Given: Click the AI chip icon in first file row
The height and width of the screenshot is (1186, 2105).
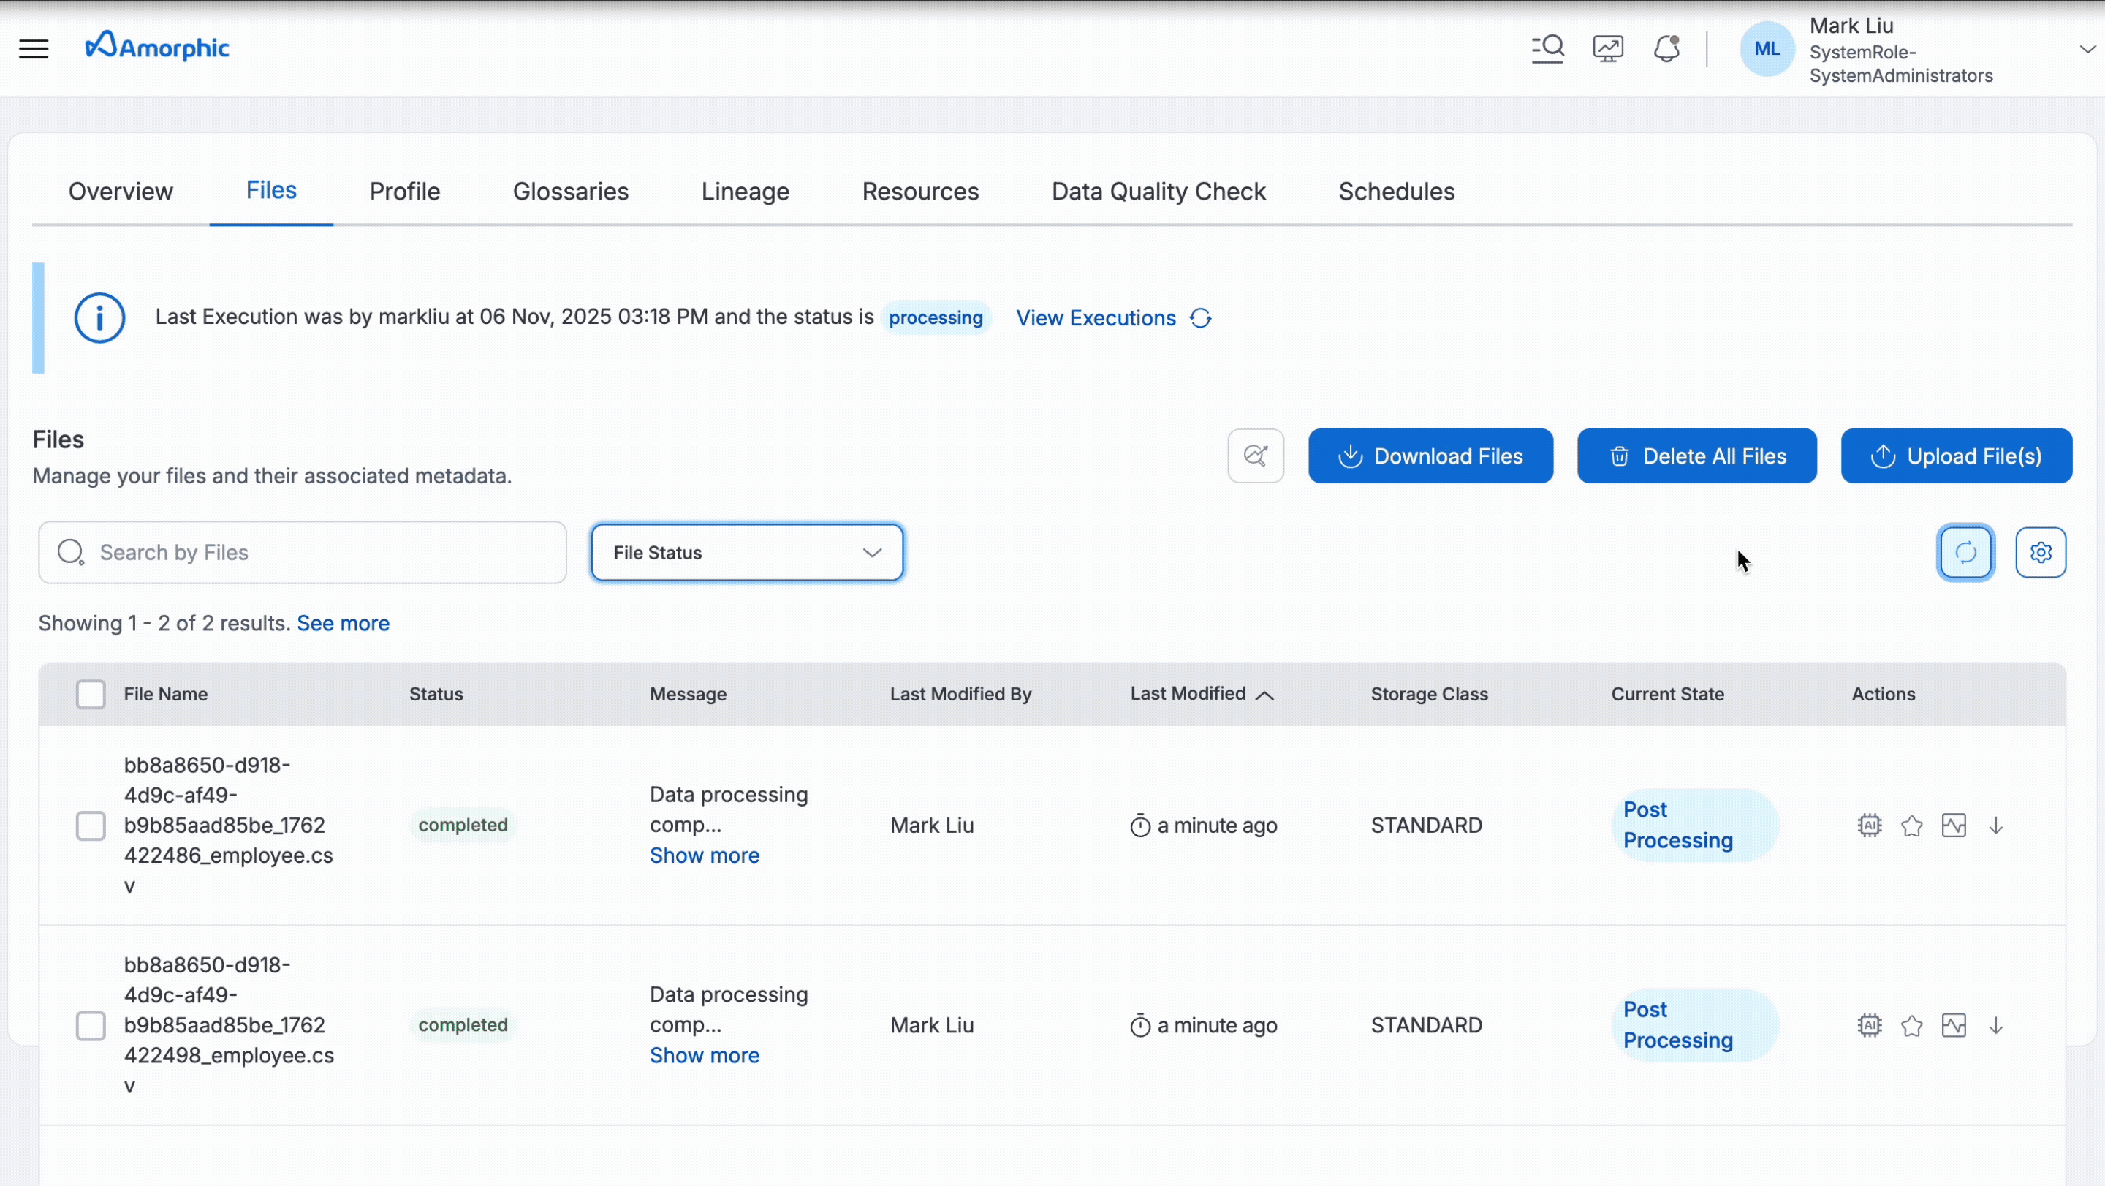Looking at the screenshot, I should click(x=1869, y=826).
